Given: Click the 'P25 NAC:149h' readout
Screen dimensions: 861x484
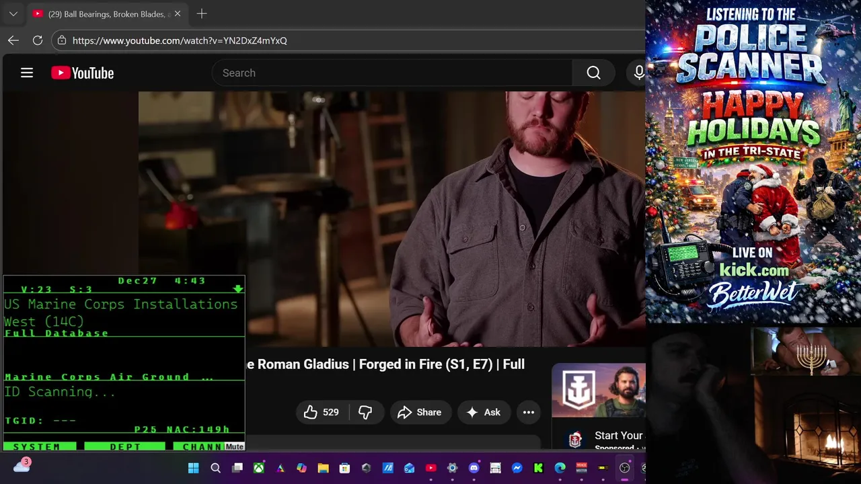Looking at the screenshot, I should 182,429.
